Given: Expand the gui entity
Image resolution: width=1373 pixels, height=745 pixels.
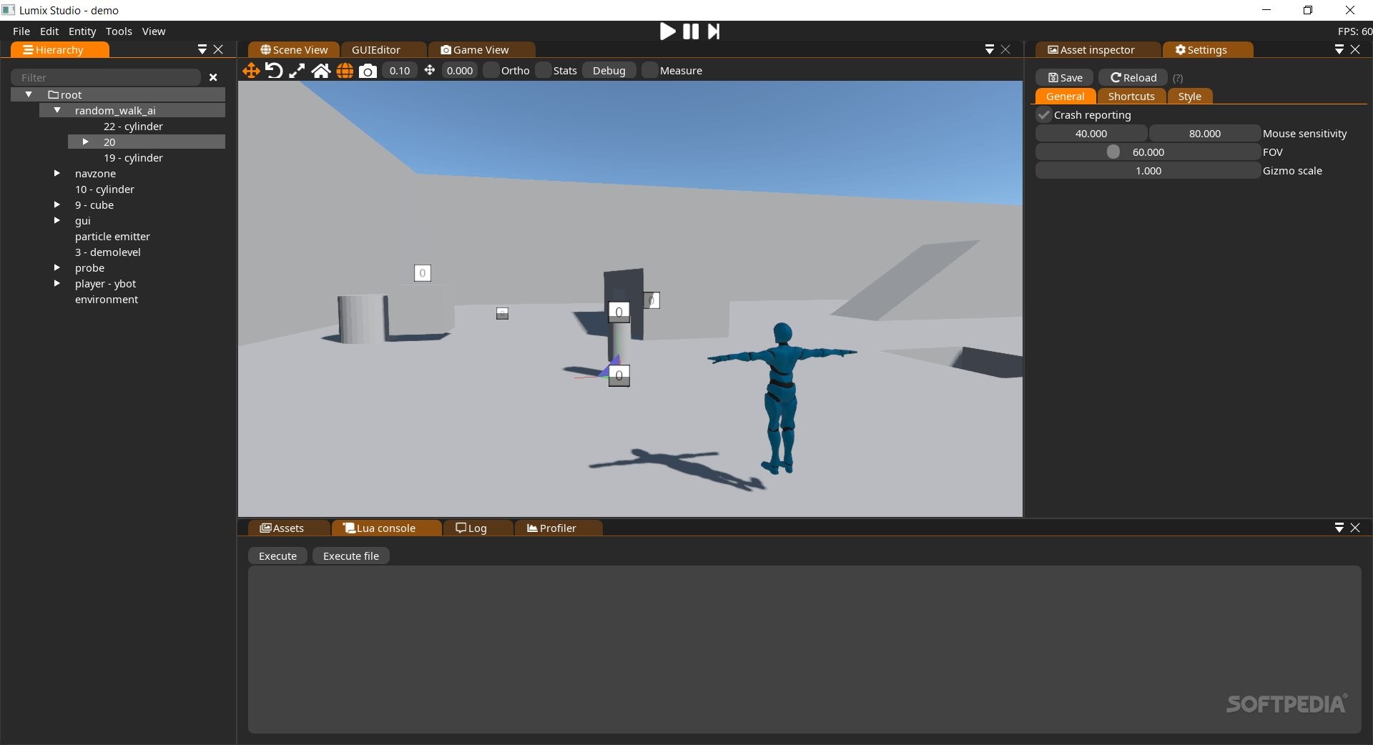Looking at the screenshot, I should (x=57, y=220).
